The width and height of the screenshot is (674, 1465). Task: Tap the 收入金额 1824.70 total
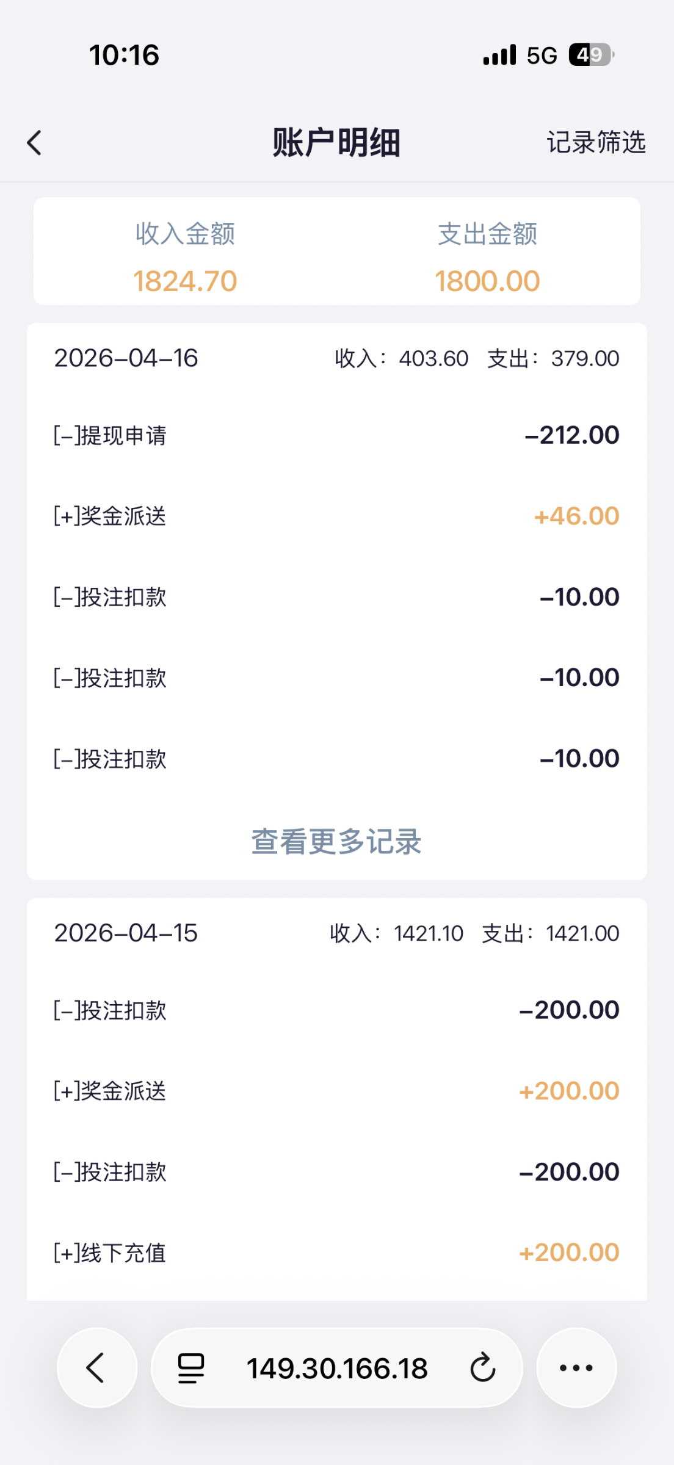pos(185,281)
